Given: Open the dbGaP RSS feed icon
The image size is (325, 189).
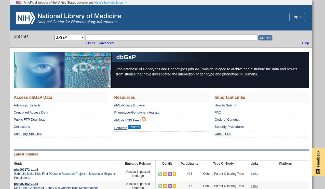Looking at the screenshot, I should click(144, 119).
